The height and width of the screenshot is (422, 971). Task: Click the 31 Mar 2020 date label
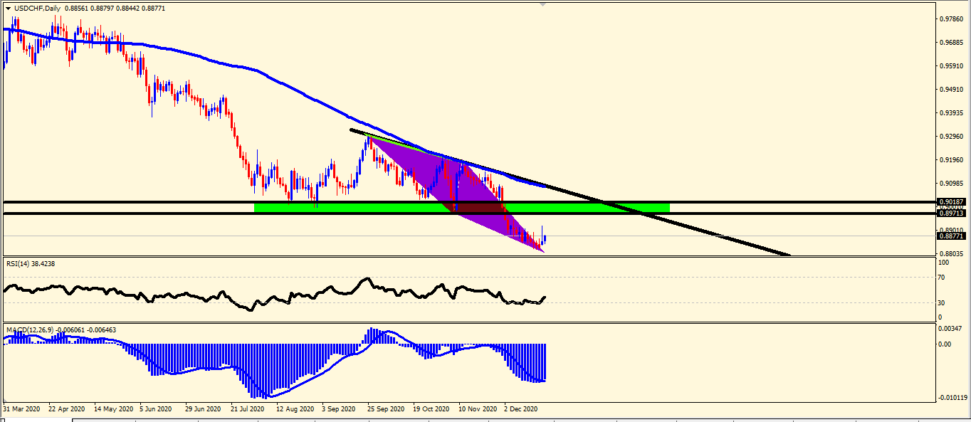click(22, 409)
